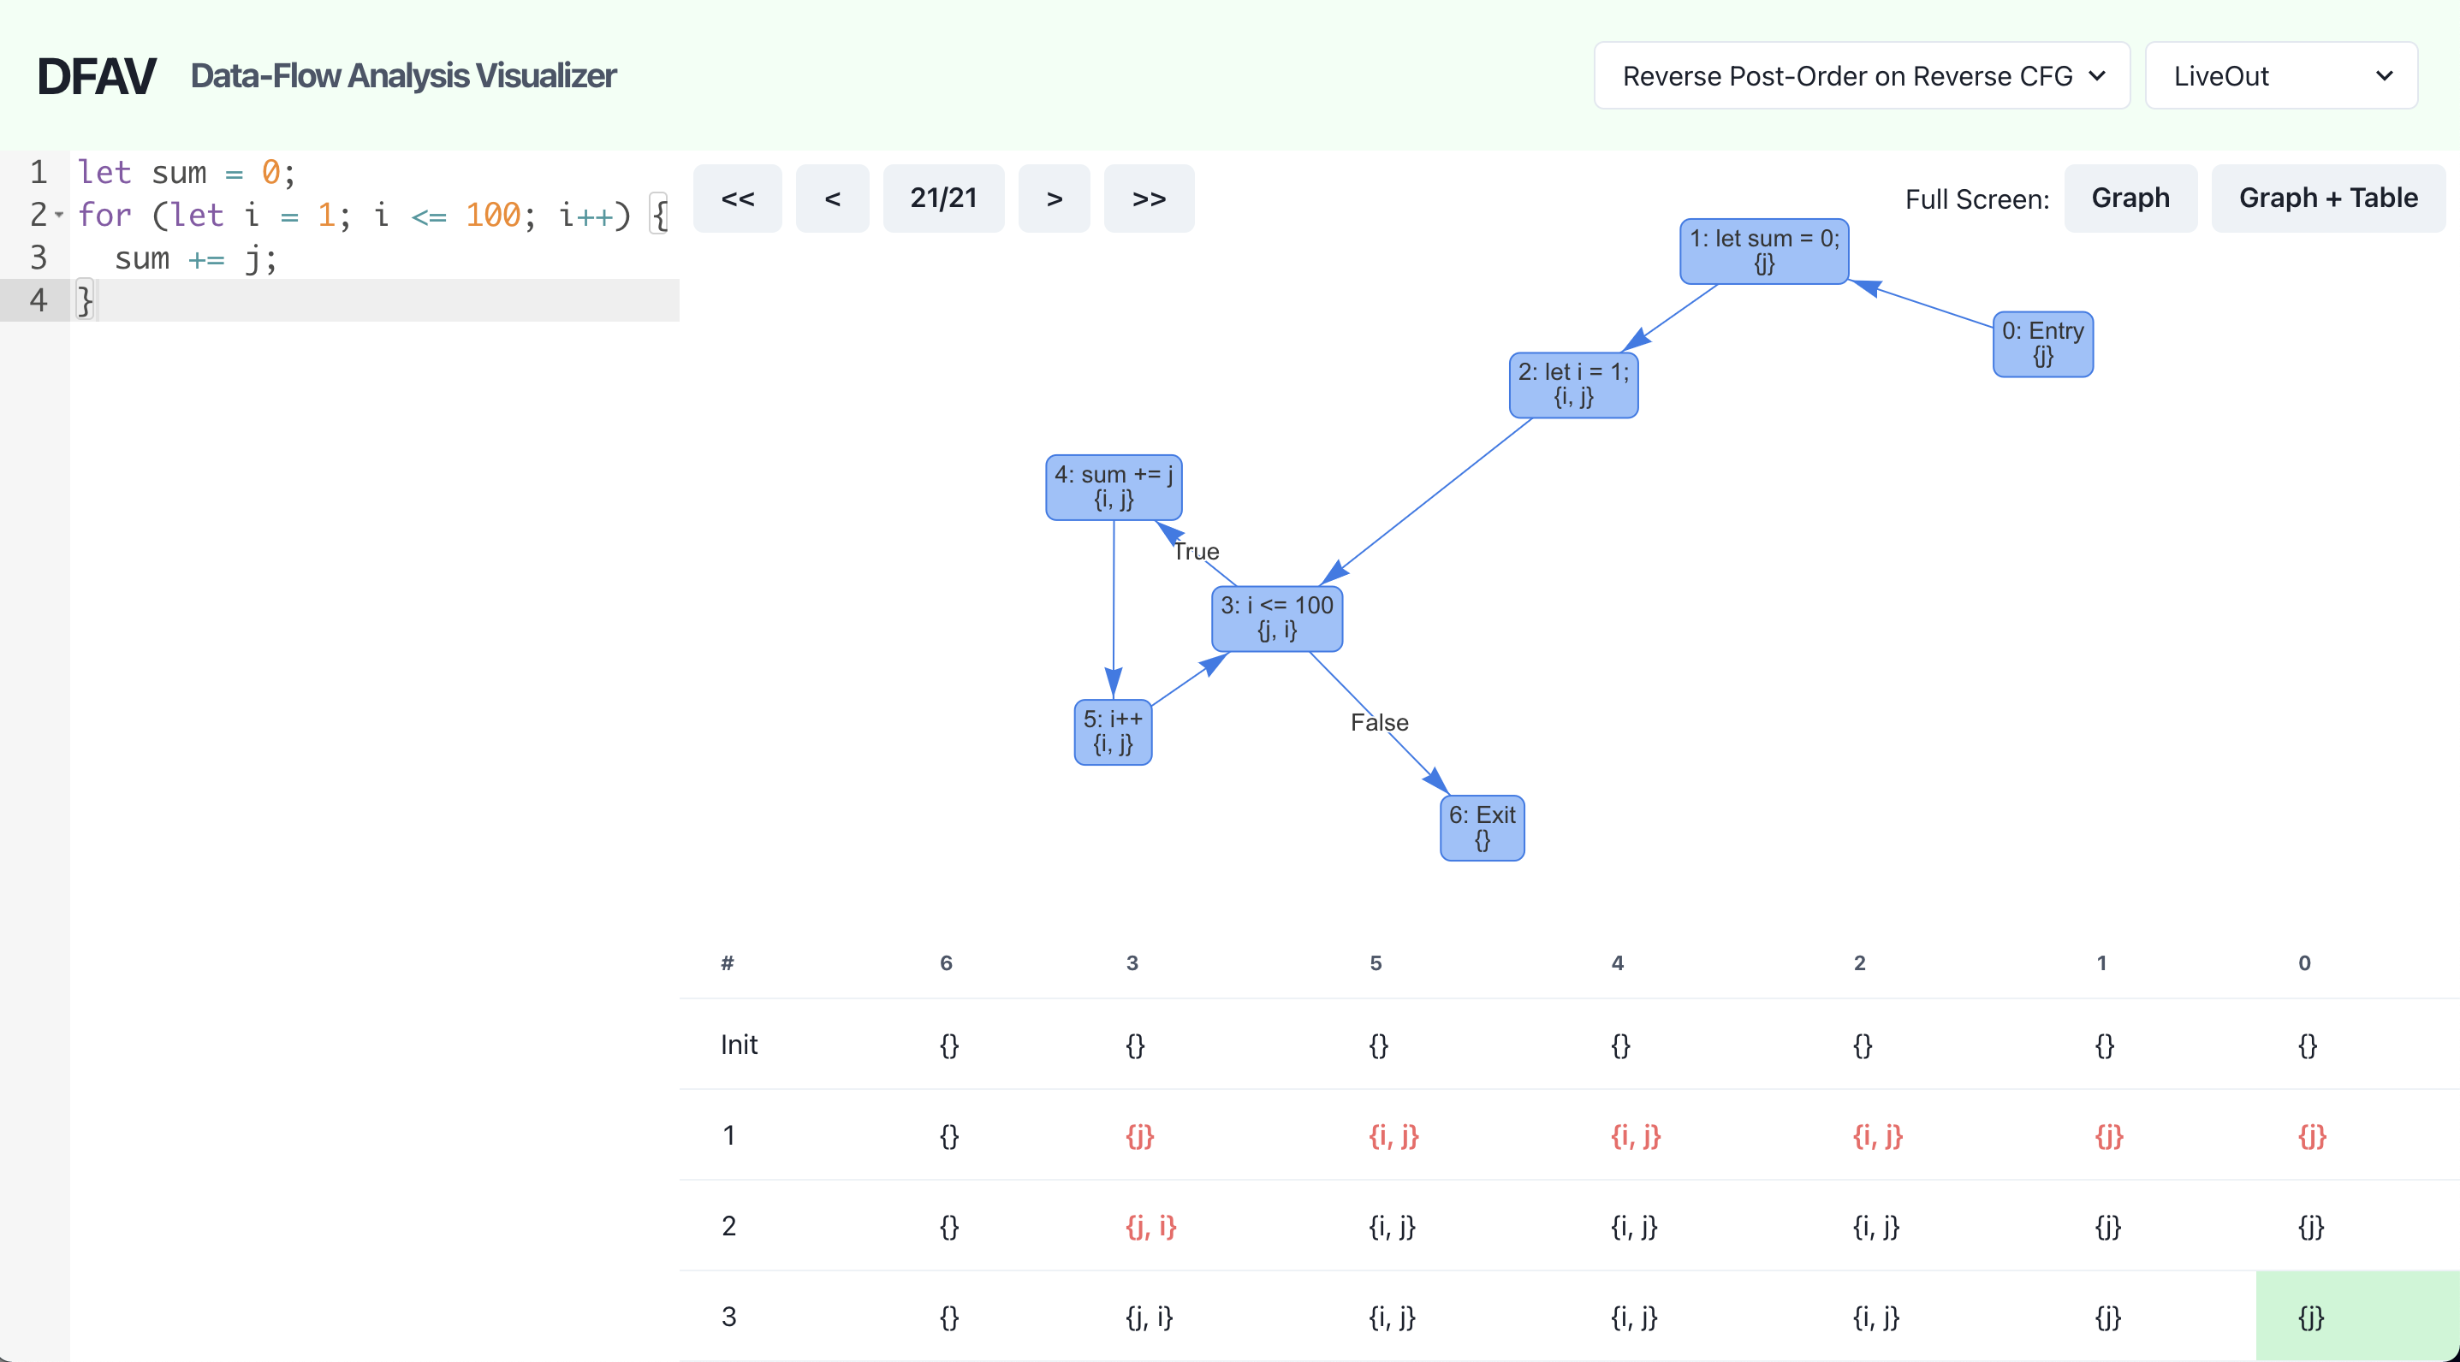This screenshot has width=2460, height=1362.
Task: Click the go-to-first-step (<<) icon
Action: coord(739,196)
